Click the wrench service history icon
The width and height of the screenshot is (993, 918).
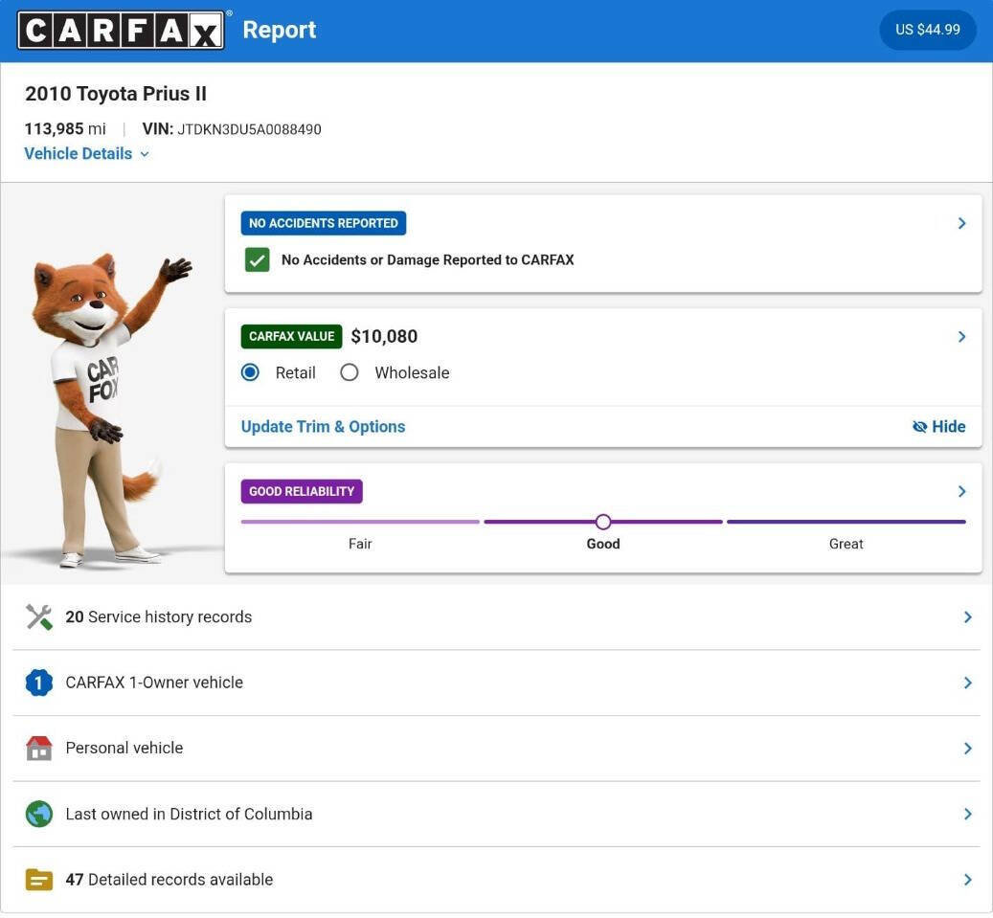(x=39, y=617)
